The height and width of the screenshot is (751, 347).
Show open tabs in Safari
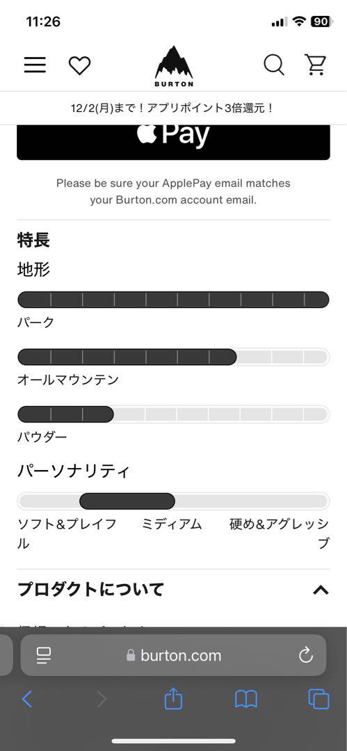(x=318, y=700)
